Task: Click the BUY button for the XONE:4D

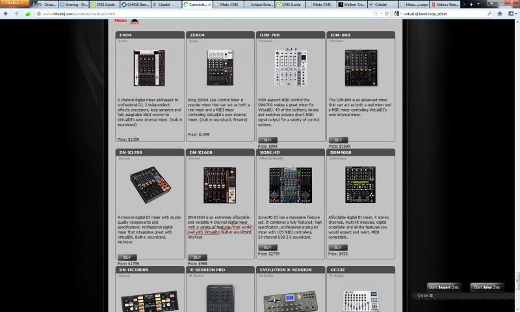Action: [268, 248]
